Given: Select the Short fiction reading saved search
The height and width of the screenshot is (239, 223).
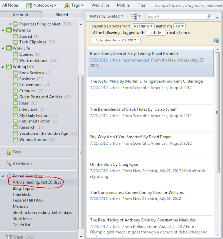Looking at the screenshot, I should pyautogui.click(x=43, y=213).
